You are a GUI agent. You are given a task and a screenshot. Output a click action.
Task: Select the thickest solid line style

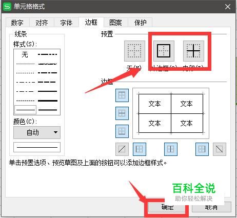point(48,101)
